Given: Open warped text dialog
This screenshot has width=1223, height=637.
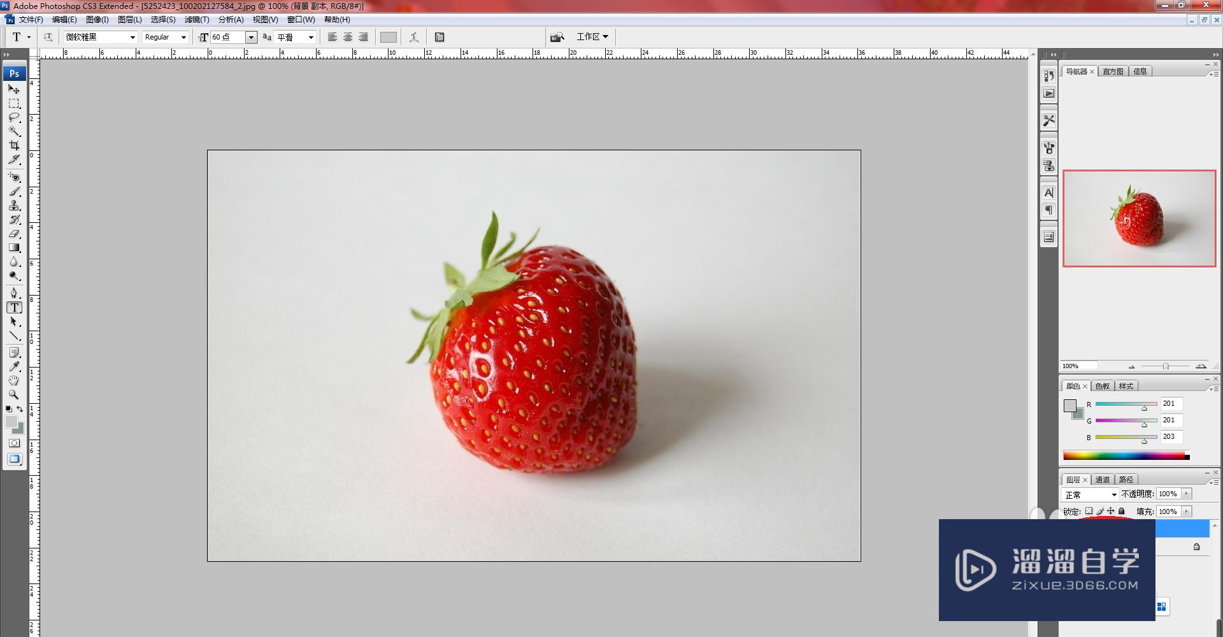Looking at the screenshot, I should pyautogui.click(x=414, y=37).
